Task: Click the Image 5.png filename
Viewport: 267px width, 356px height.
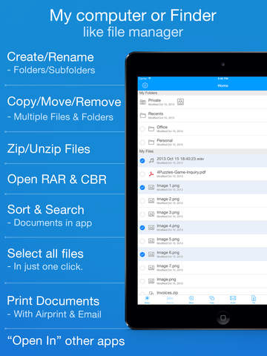Action: pos(168,239)
